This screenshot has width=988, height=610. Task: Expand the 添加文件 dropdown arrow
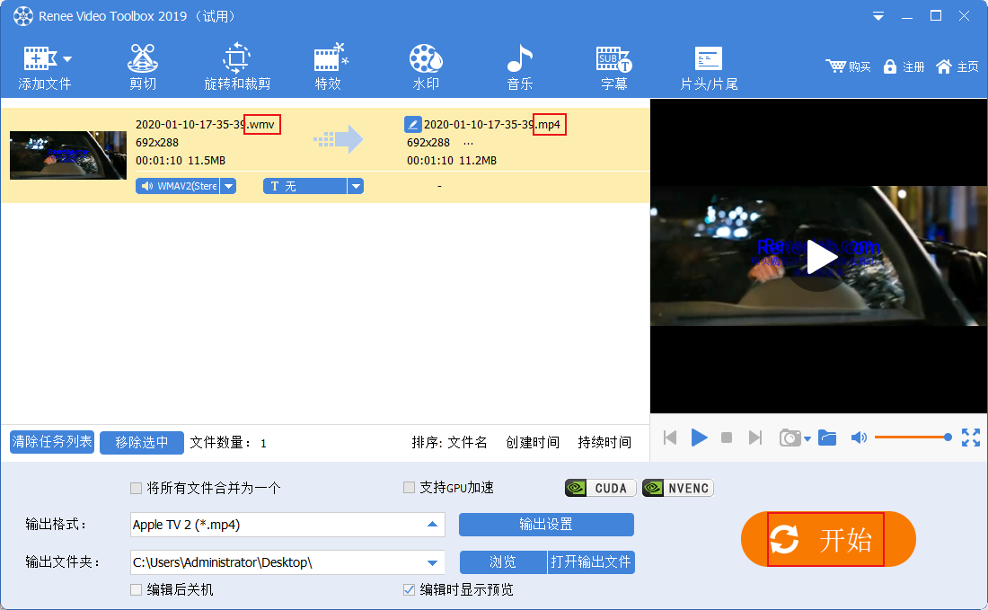coord(67,59)
